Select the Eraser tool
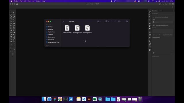 [14, 24]
